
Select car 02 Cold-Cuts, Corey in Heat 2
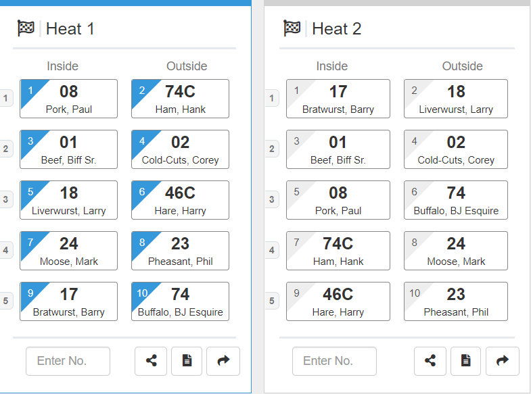(456, 149)
